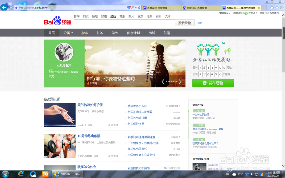285x178 pixels.
Task: Open the Windows Start button
Action: [5, 174]
